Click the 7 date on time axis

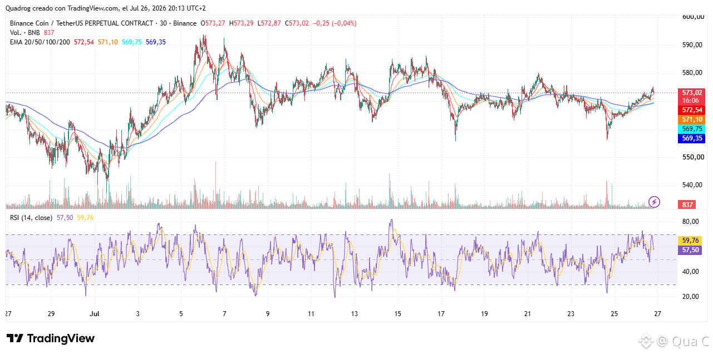pos(224,314)
